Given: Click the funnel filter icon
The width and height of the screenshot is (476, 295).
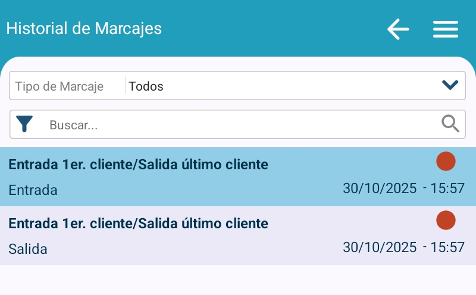Looking at the screenshot, I should 24,124.
